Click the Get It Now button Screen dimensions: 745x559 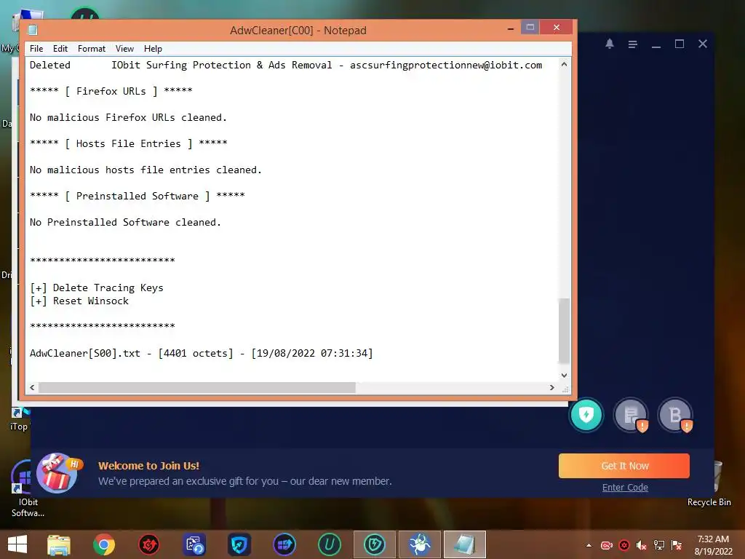click(624, 466)
